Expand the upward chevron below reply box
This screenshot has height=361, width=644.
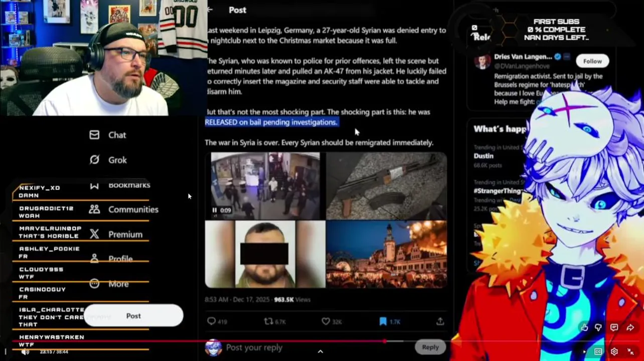[320, 352]
